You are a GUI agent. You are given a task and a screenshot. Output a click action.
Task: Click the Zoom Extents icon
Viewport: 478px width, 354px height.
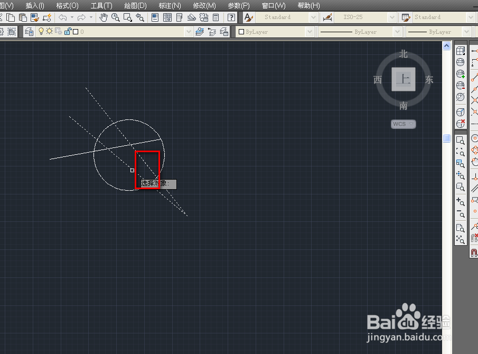pos(461,240)
